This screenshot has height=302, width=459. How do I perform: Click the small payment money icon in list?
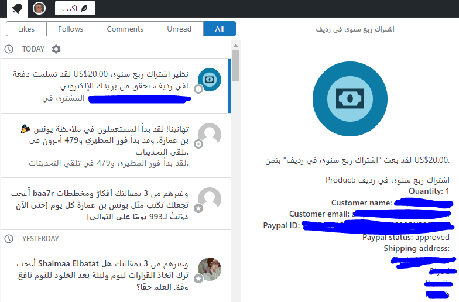[x=209, y=80]
